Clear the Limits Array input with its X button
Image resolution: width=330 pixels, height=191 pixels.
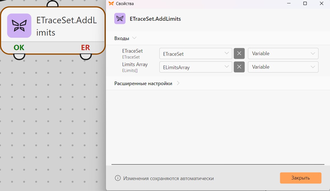239,67
